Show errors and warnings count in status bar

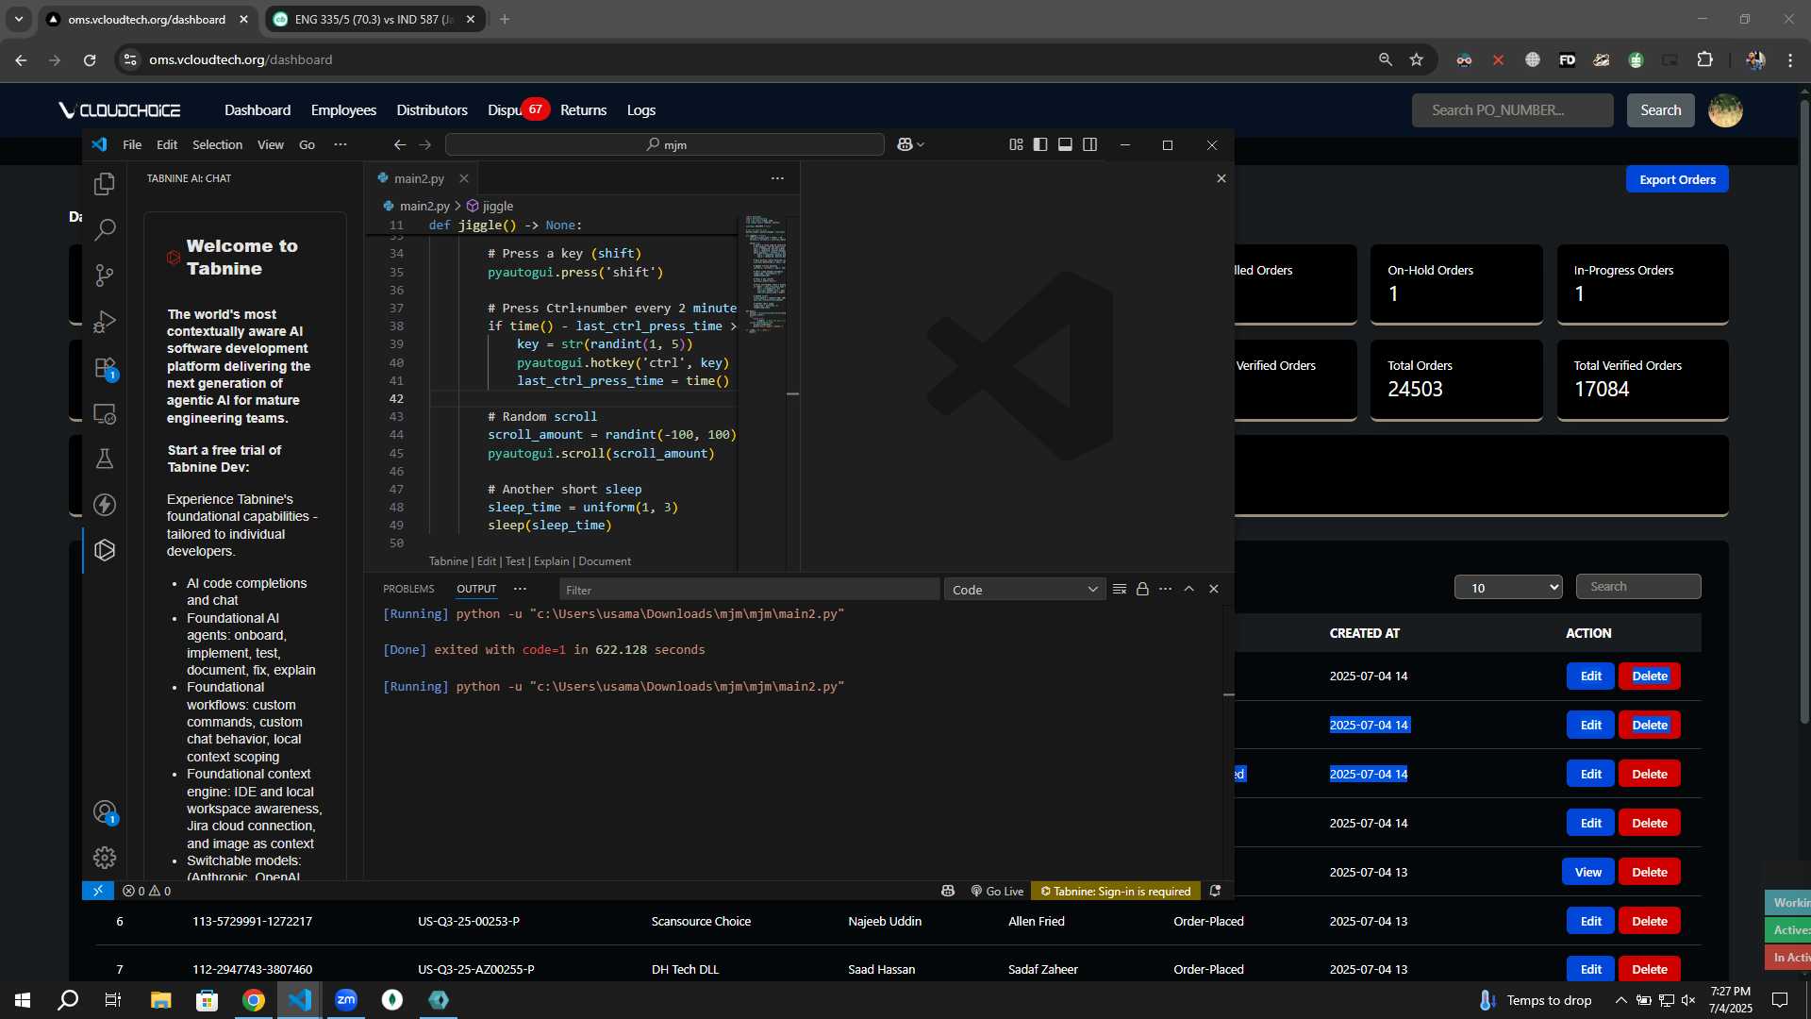[146, 891]
